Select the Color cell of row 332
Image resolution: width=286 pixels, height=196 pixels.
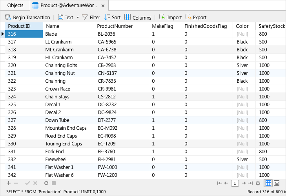(244, 160)
